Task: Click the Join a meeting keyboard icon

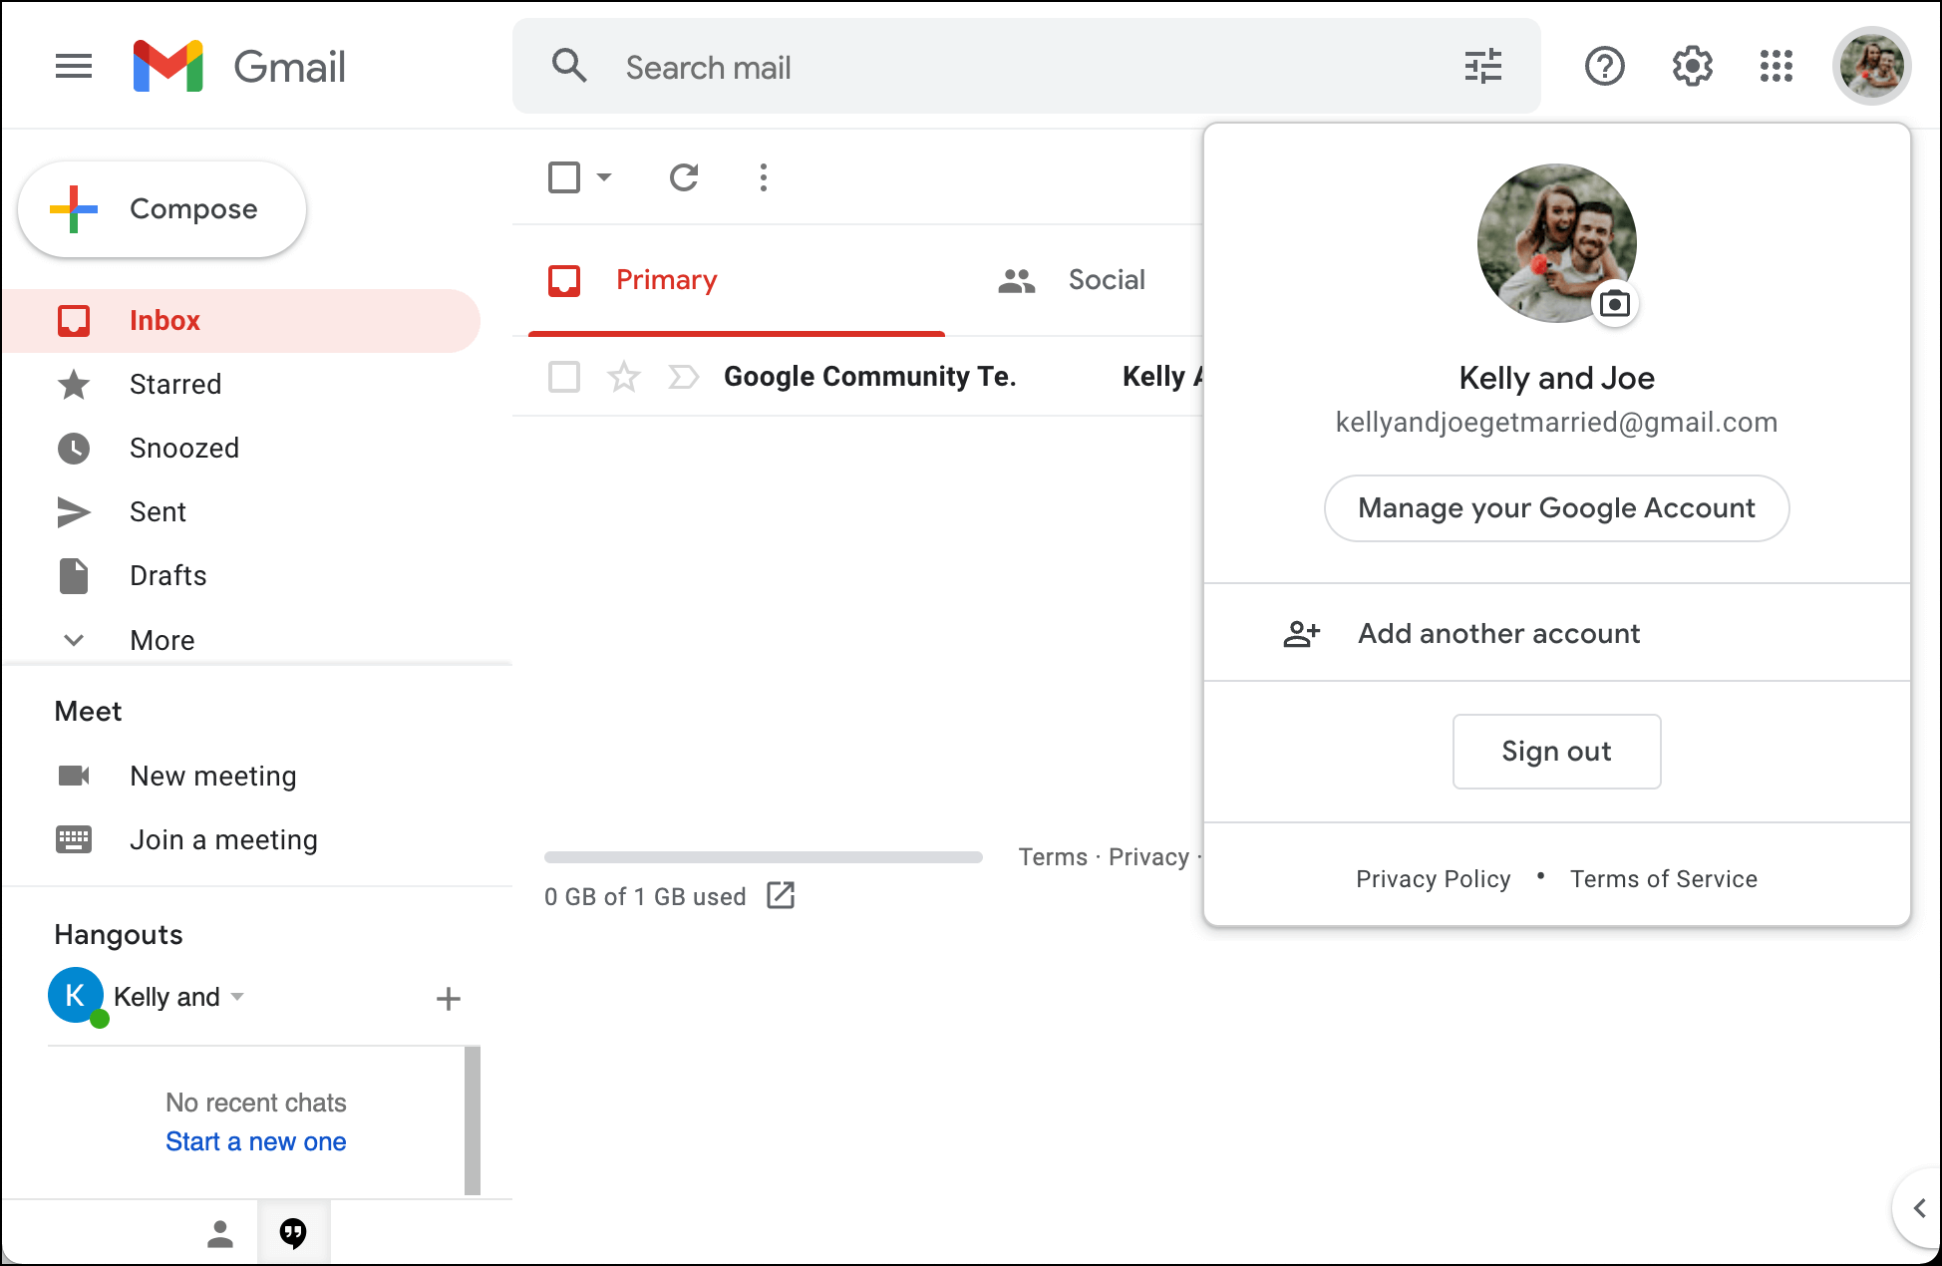Action: [x=74, y=839]
